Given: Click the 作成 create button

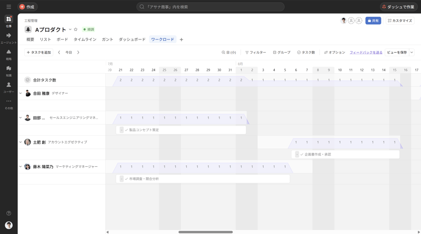Looking at the screenshot, I should 28,7.
